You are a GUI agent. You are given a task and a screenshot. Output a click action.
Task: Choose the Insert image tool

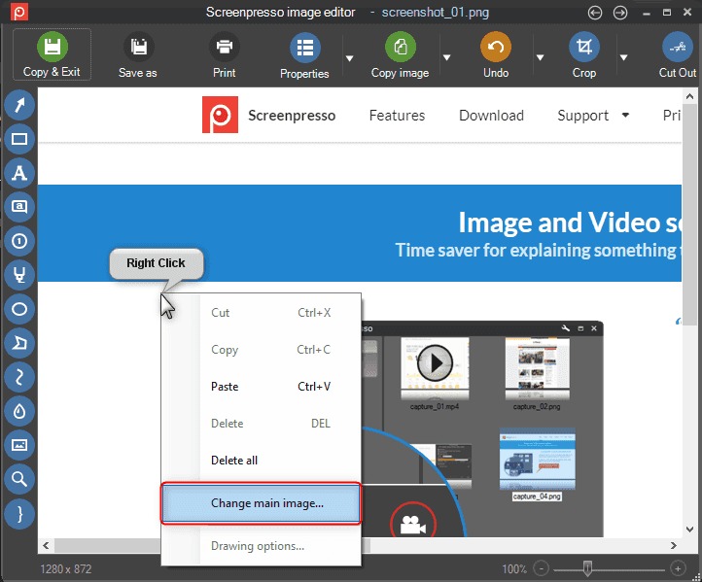(x=19, y=445)
